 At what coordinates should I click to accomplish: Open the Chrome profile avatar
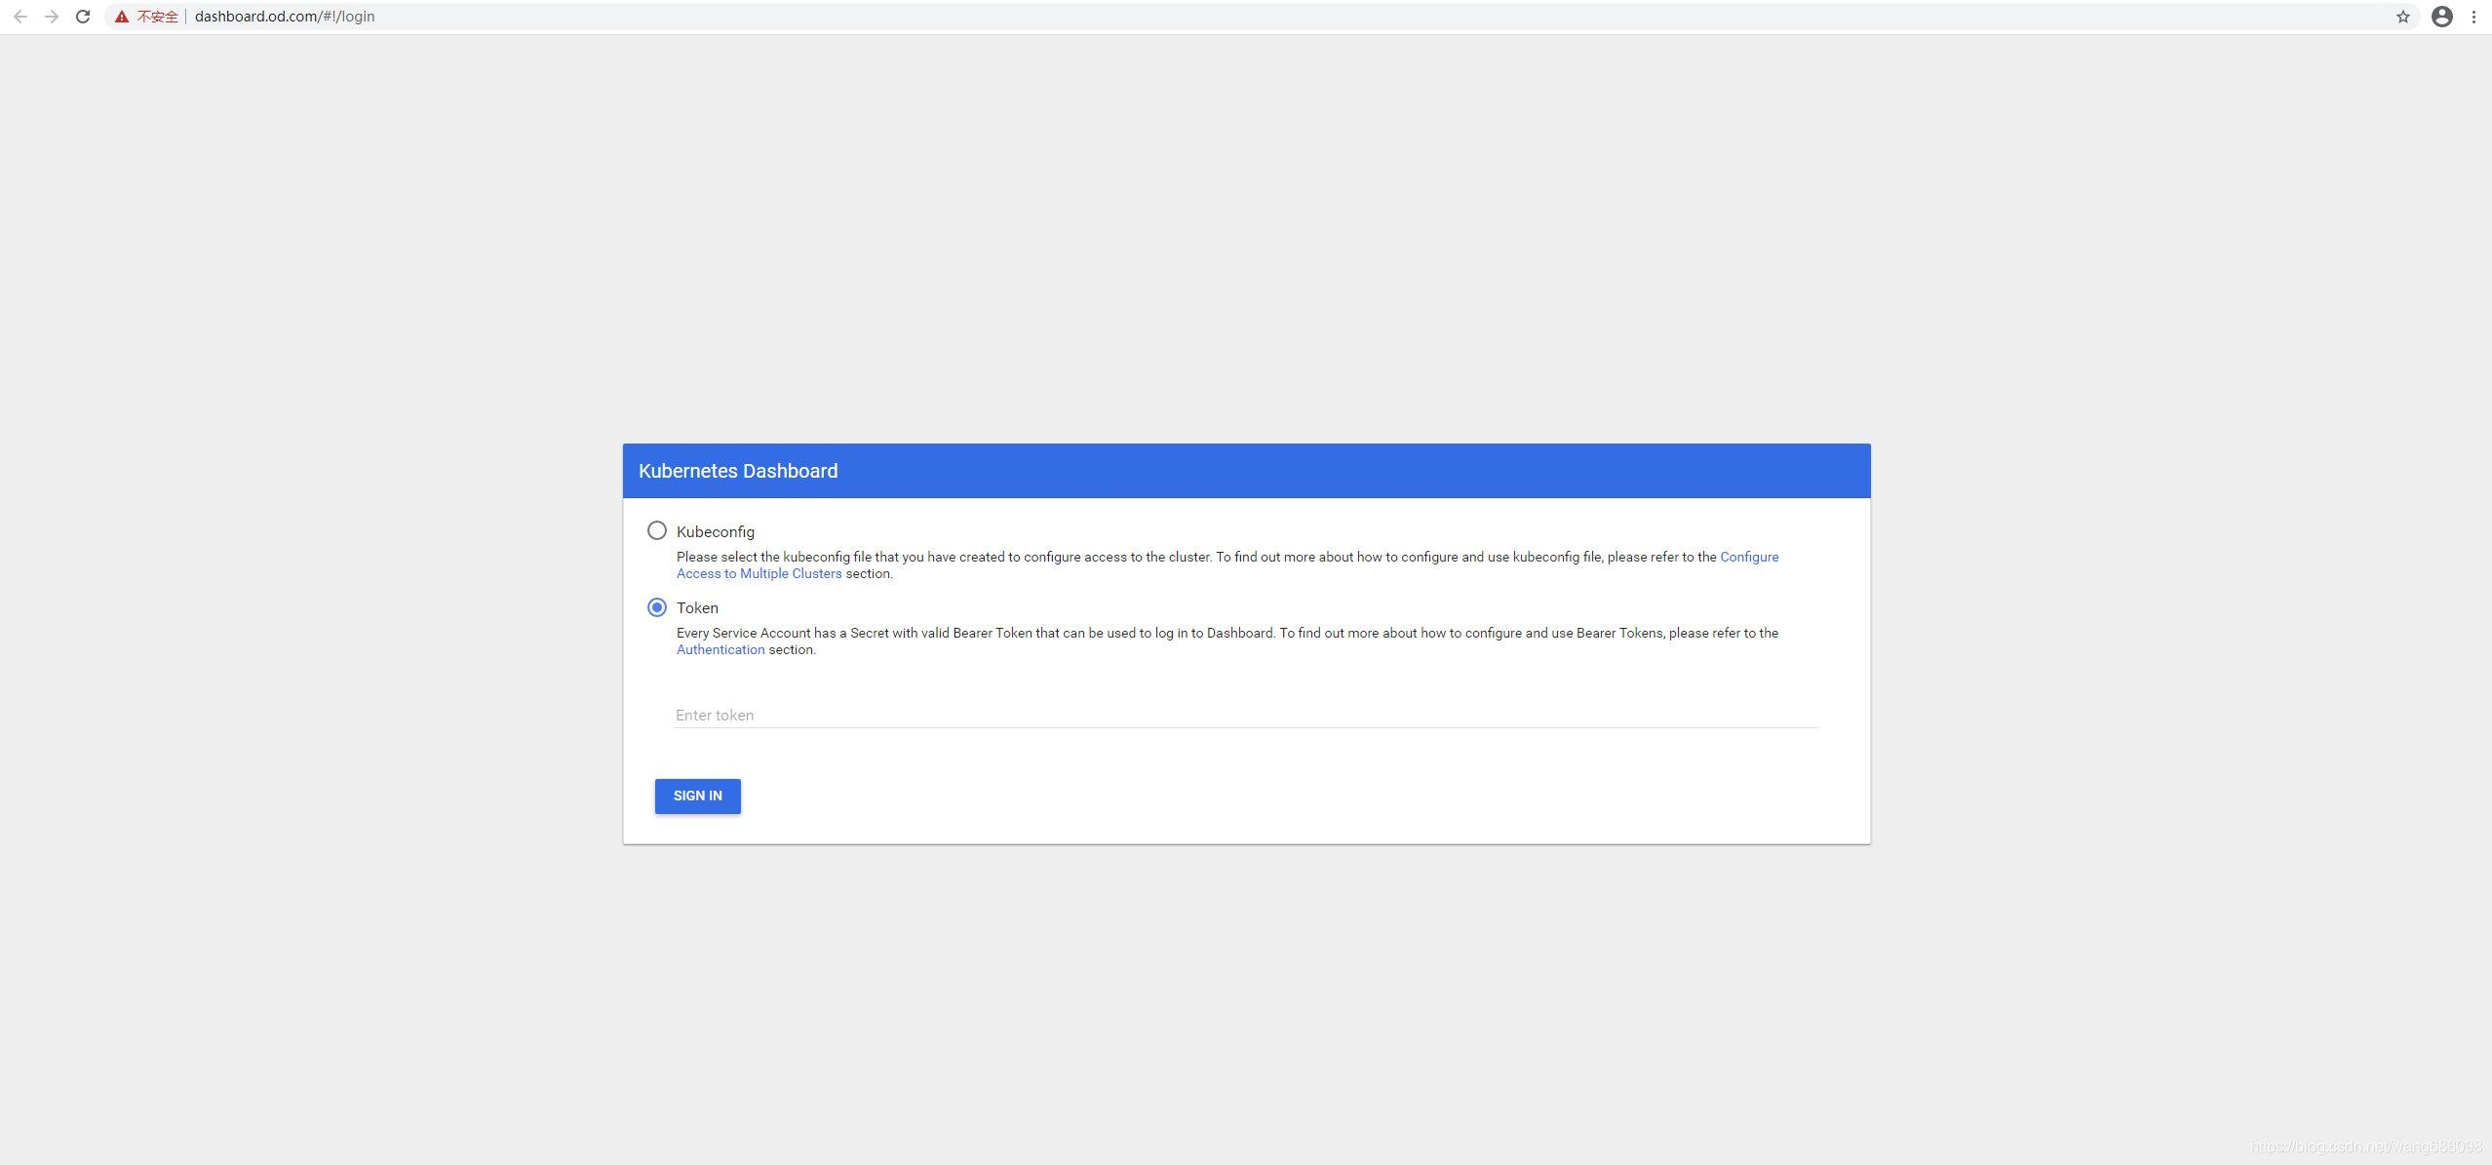2441,17
